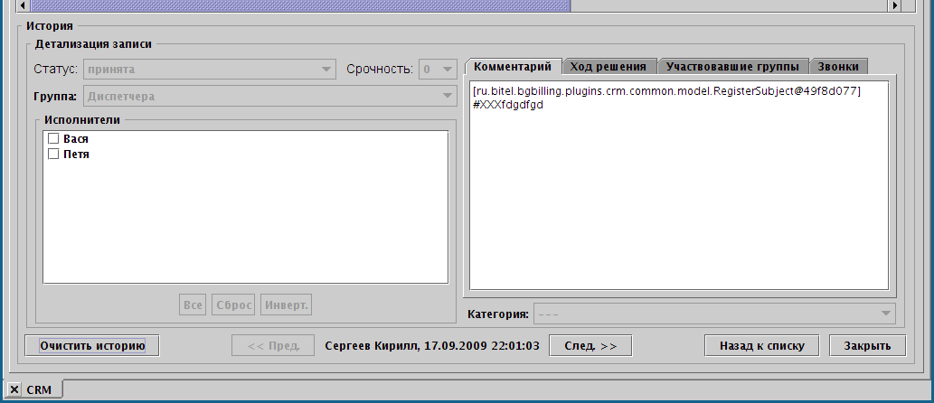Open the Категория dropdown
The image size is (934, 403).
click(x=713, y=314)
